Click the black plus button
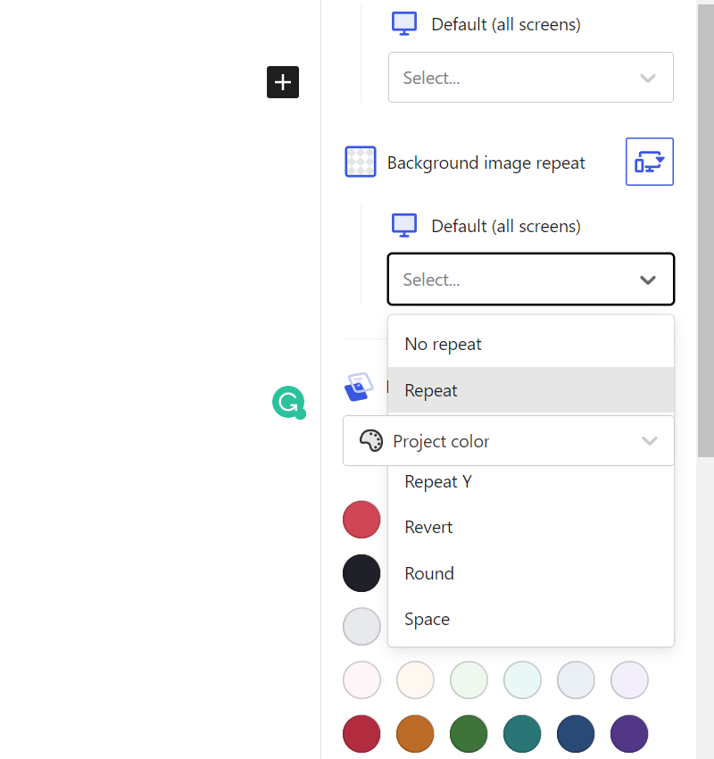714x759 pixels. pos(283,82)
